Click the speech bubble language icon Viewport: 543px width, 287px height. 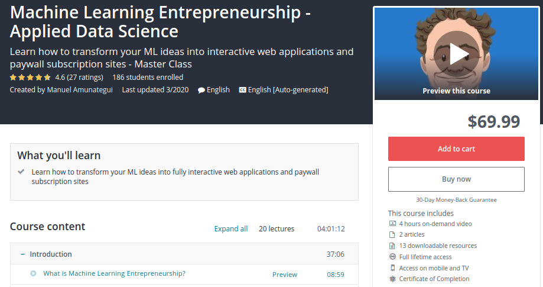pyautogui.click(x=201, y=91)
